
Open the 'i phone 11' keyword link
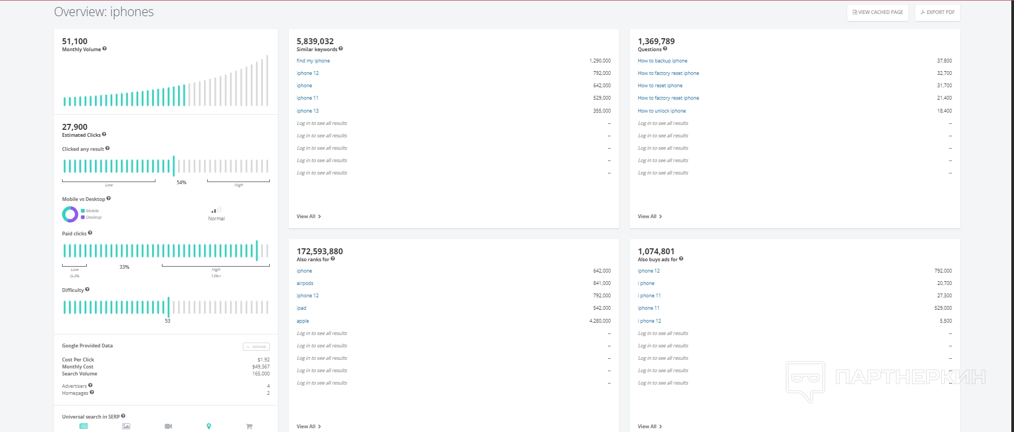(649, 296)
